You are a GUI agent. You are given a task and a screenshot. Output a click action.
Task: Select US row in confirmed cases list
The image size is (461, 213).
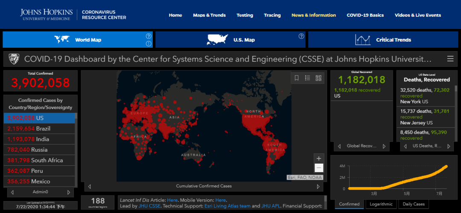tap(39, 118)
